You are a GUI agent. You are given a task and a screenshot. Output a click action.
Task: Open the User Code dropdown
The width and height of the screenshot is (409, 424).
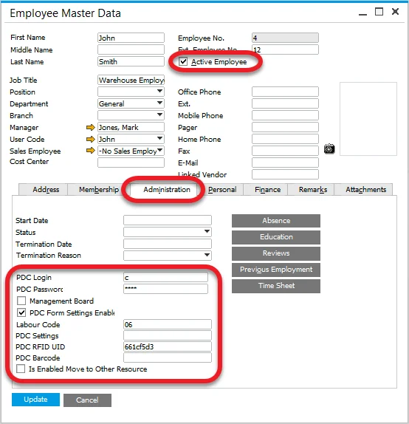click(x=159, y=139)
